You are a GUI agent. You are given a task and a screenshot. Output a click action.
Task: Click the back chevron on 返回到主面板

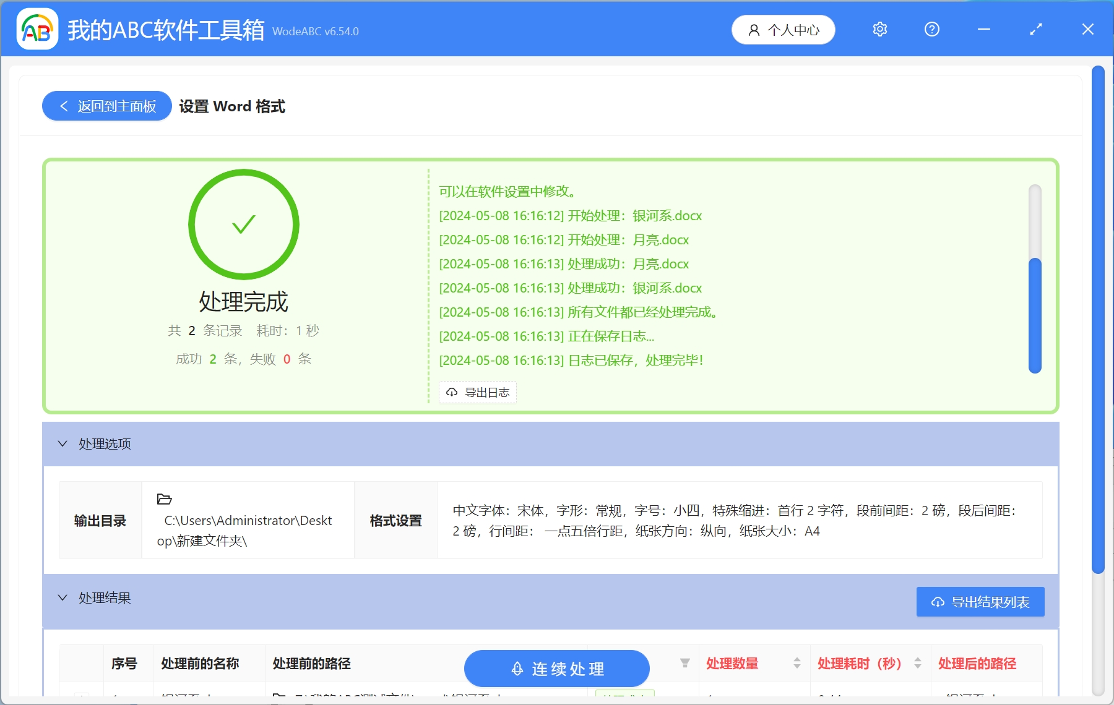pos(63,106)
